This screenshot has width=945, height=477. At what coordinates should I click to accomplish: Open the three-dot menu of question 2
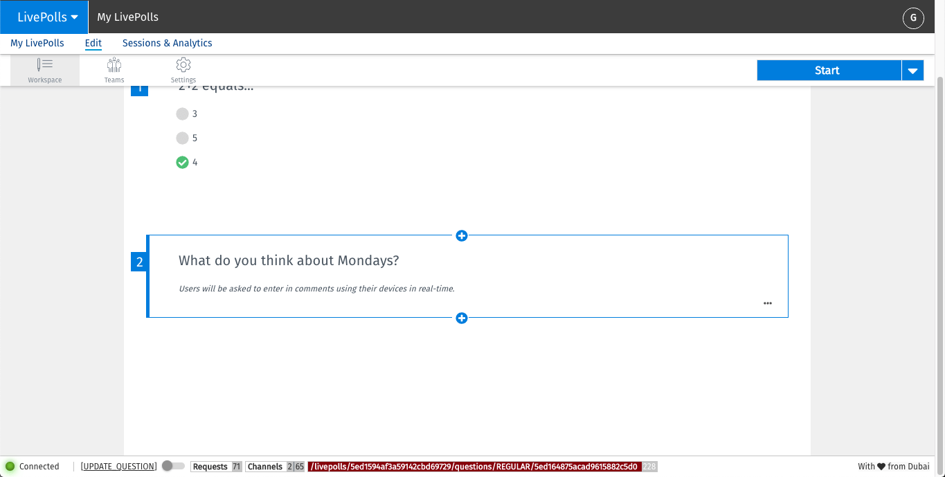point(768,303)
